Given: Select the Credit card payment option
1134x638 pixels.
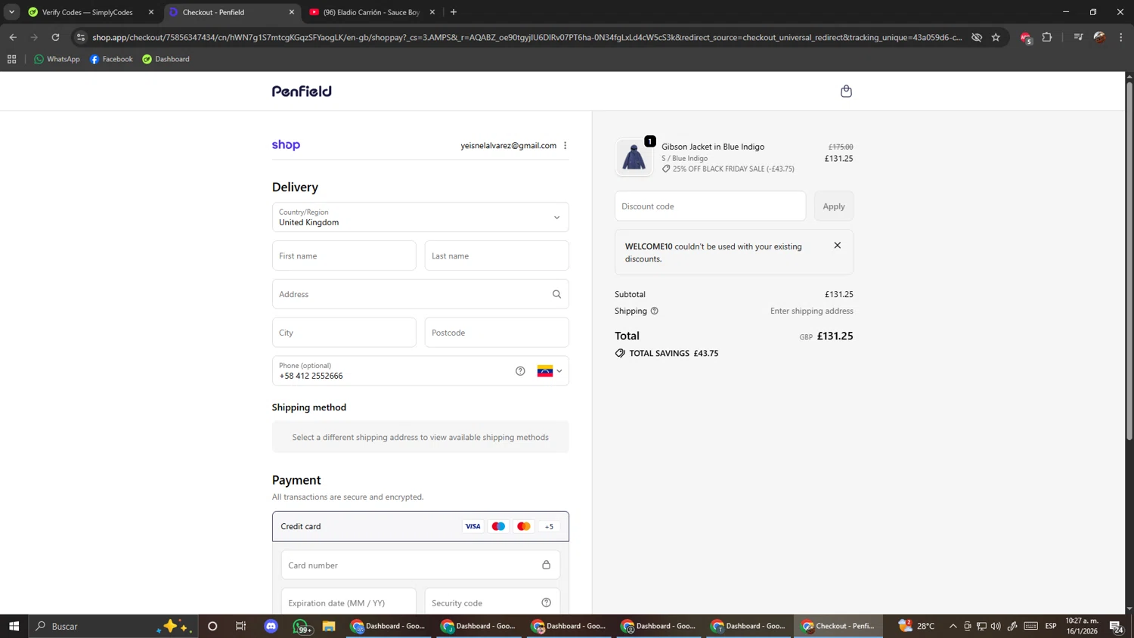Looking at the screenshot, I should click(x=420, y=526).
